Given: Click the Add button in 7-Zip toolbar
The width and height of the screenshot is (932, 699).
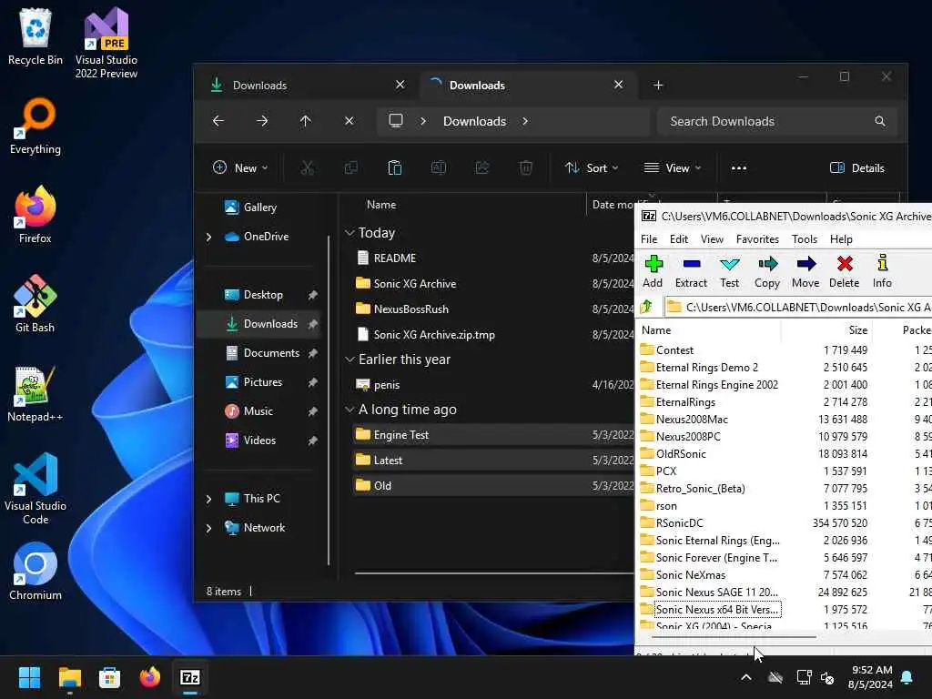Looking at the screenshot, I should pos(653,271).
